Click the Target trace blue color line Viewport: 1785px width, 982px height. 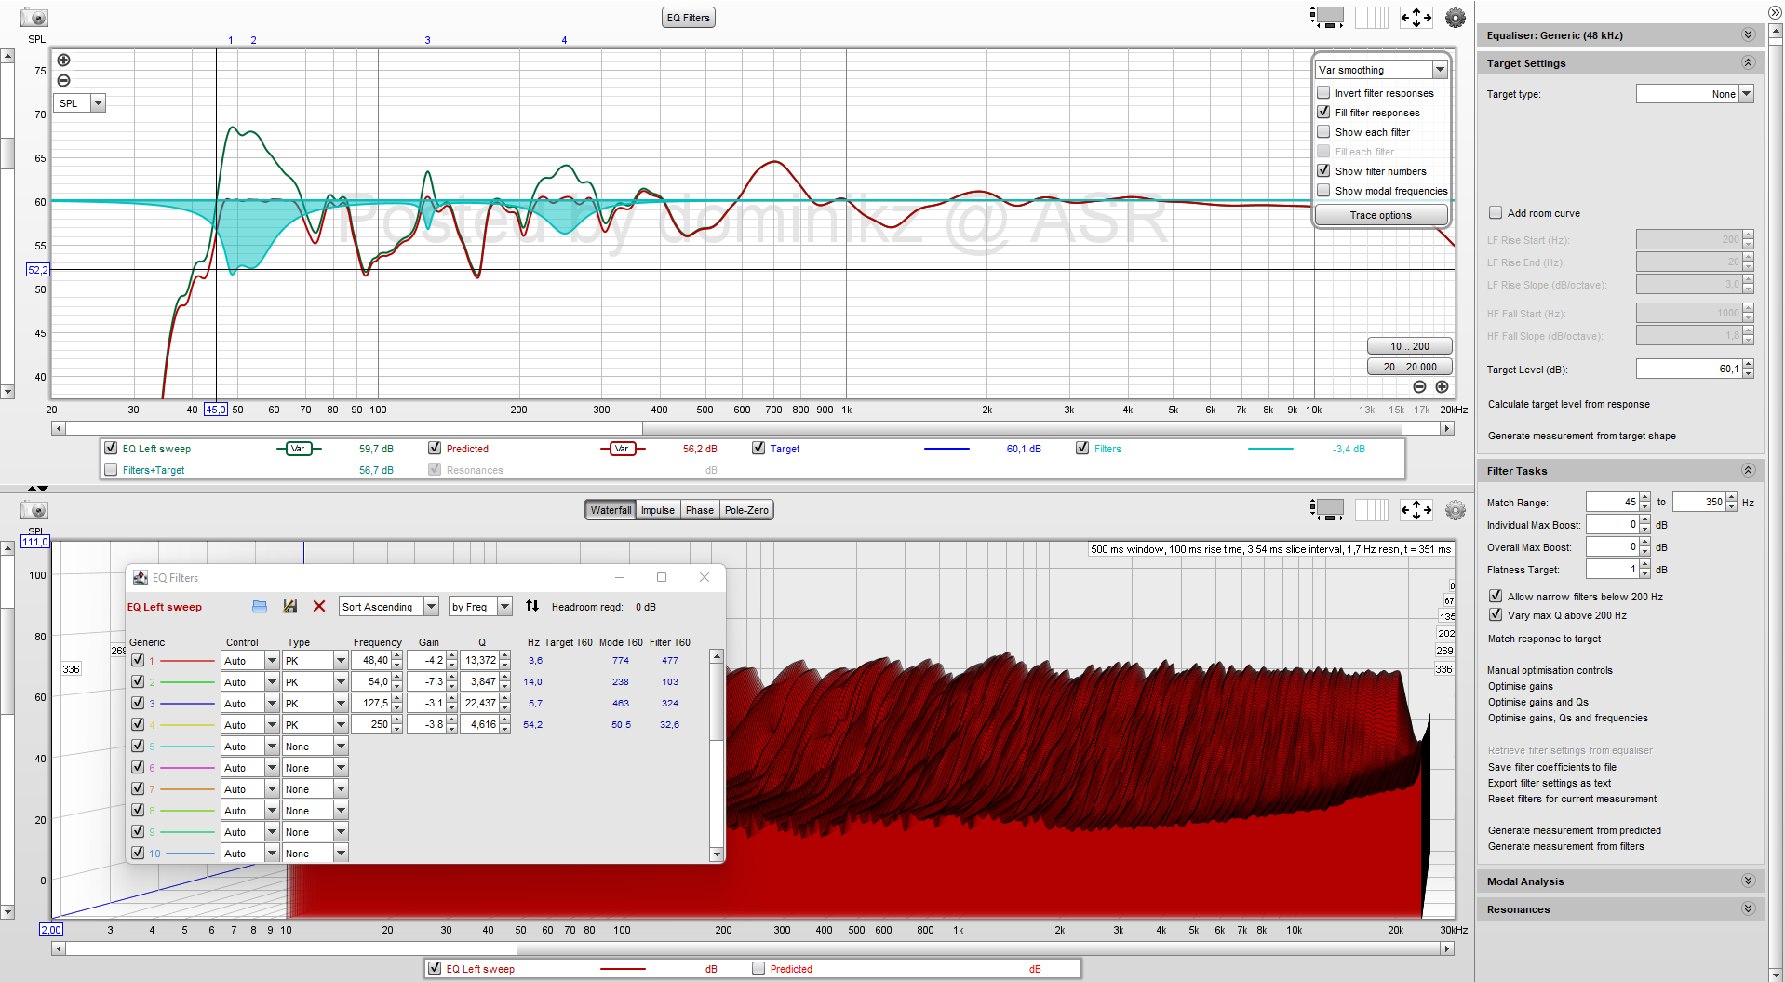pos(946,449)
